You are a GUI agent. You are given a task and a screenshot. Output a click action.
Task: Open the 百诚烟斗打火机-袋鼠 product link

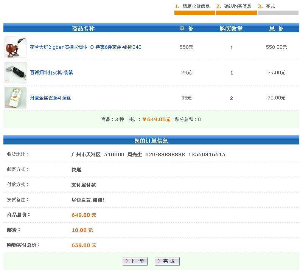coord(51,73)
